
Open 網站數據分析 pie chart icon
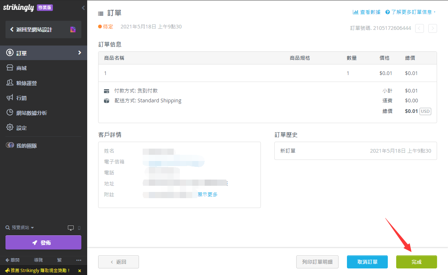click(10, 113)
